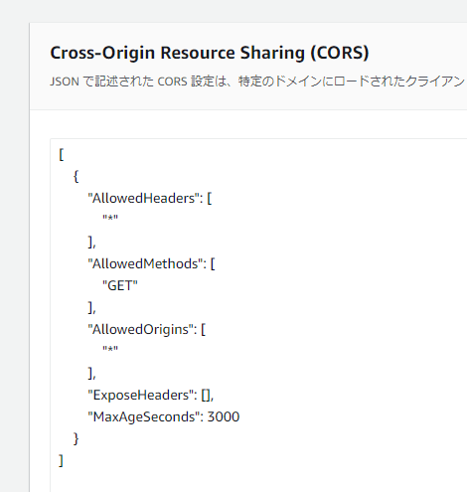The height and width of the screenshot is (492, 467).
Task: Click the blank area below the JSON
Action: pos(258,481)
